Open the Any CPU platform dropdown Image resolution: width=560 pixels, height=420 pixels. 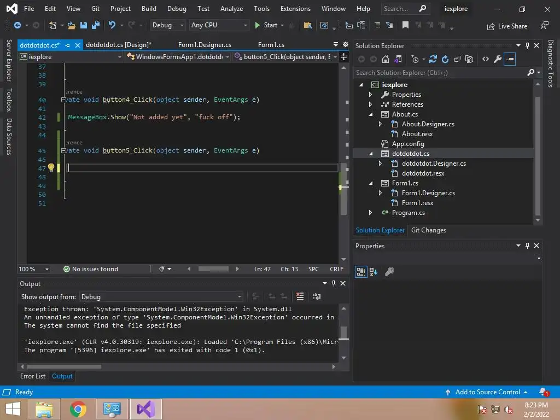pyautogui.click(x=219, y=25)
